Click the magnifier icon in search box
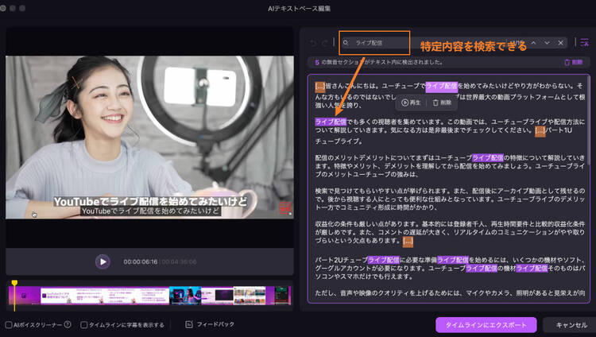Image resolution: width=596 pixels, height=337 pixels. [346, 43]
